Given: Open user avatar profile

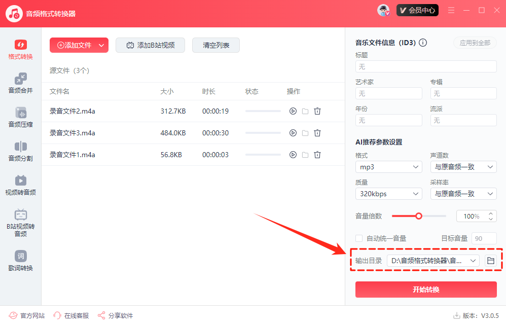Looking at the screenshot, I should click(x=383, y=10).
